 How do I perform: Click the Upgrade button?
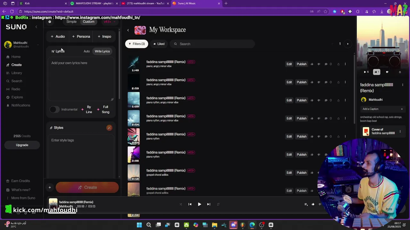pyautogui.click(x=22, y=145)
